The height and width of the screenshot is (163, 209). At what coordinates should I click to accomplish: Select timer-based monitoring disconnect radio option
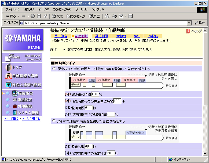pyautogui.click(x=54, y=121)
